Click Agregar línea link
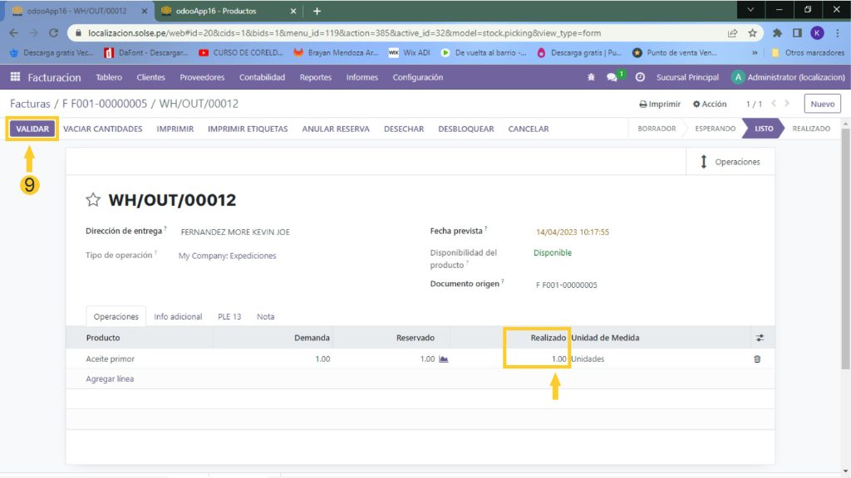Screen dimensions: 851x478 coord(110,379)
